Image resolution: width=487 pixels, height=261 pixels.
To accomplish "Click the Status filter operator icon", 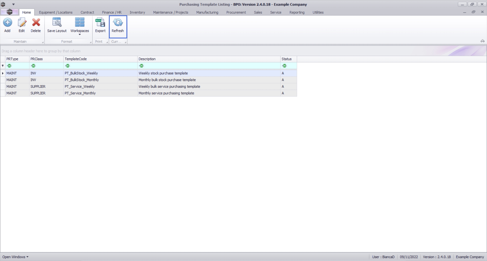I will coord(284,66).
